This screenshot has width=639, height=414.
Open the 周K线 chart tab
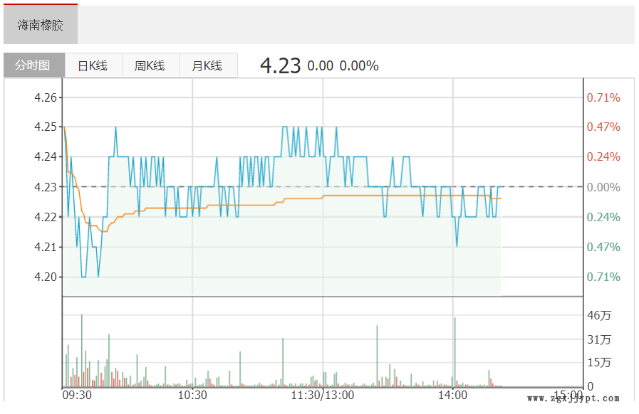click(150, 65)
